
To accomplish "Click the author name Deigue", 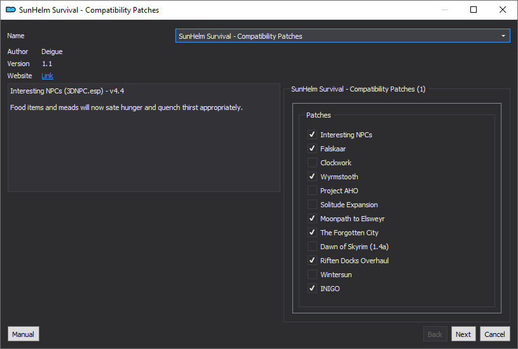I will 52,51.
